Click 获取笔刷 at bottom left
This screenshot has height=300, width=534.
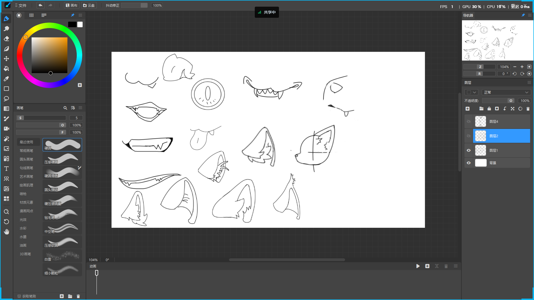click(x=27, y=296)
